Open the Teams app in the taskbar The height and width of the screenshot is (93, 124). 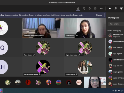click(x=1, y=91)
